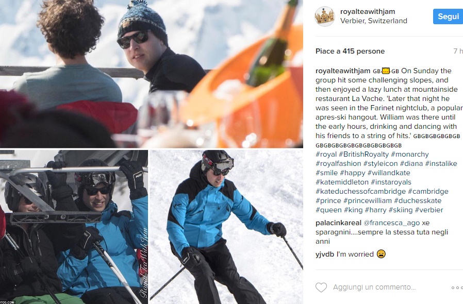
Task: Click the top lunch photo with champagne bucket
Action: click(152, 74)
